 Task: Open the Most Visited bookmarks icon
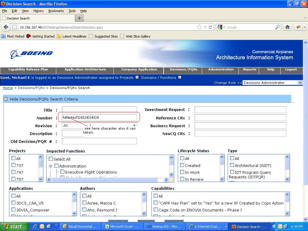point(3,36)
